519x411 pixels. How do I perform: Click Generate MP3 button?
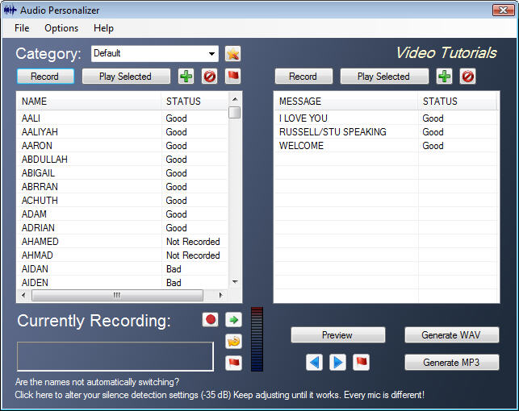(451, 363)
